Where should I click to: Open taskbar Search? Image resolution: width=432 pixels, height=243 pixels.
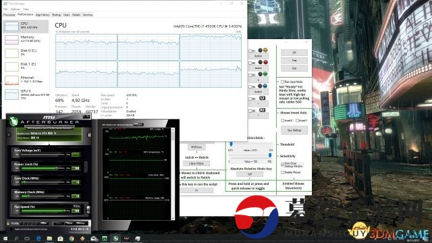click(x=16, y=238)
